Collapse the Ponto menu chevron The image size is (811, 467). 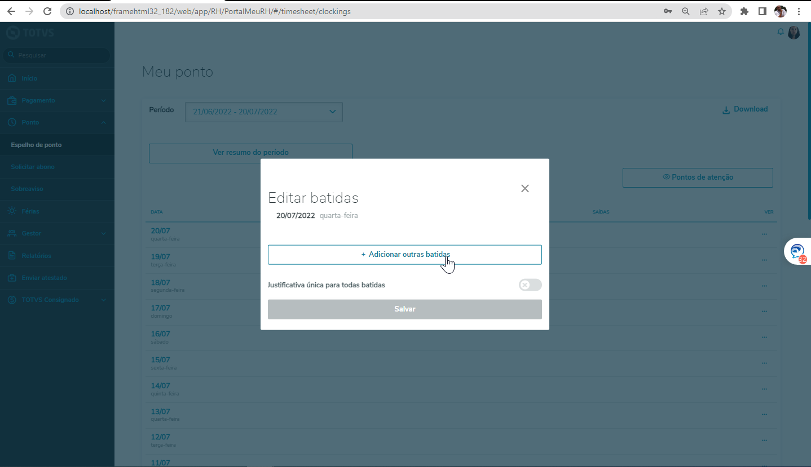coord(103,122)
